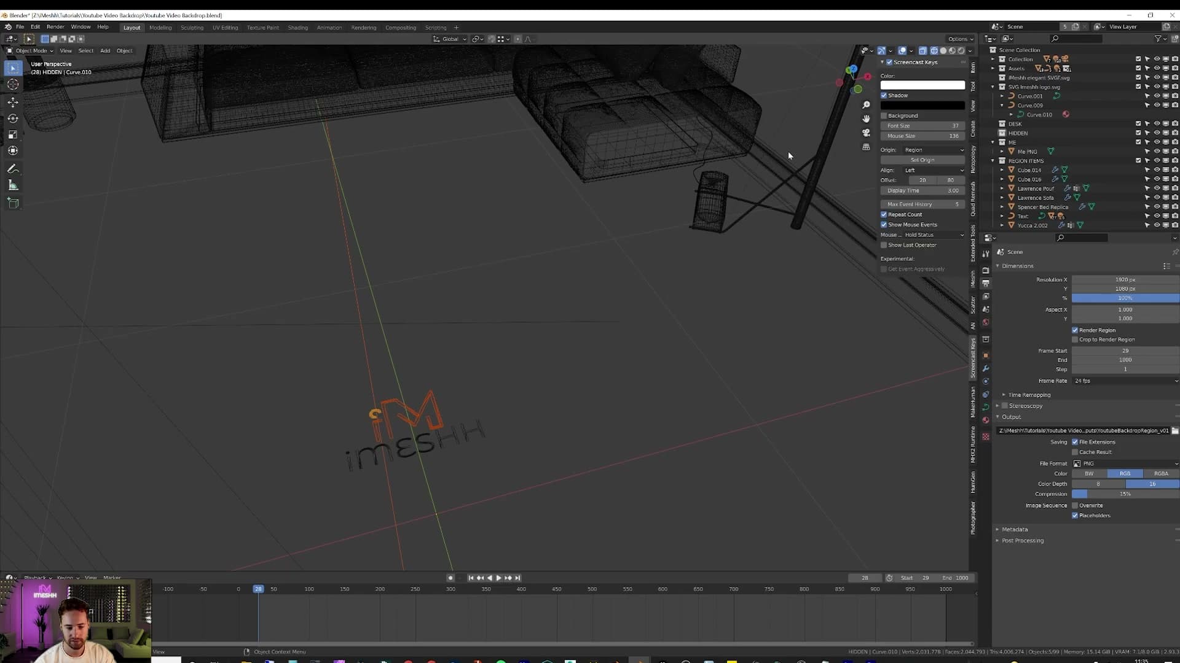The height and width of the screenshot is (663, 1180).
Task: Enable Overwrite for image sequence
Action: coord(1075,505)
